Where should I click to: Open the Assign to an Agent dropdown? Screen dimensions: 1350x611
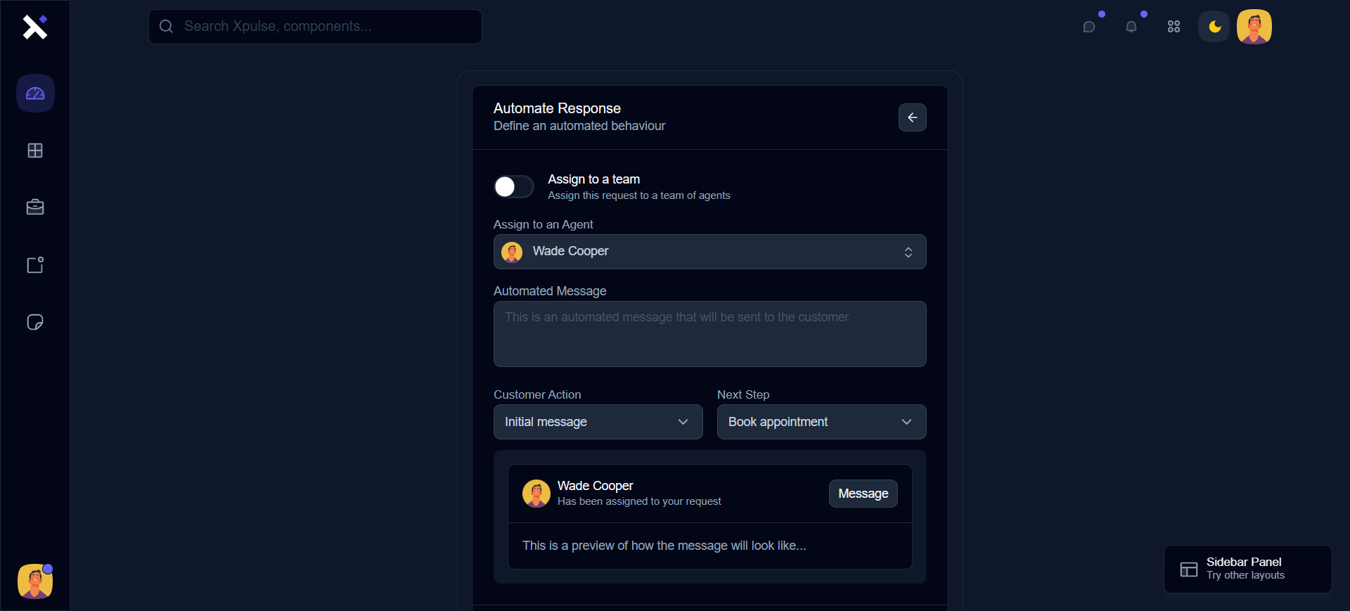pos(709,252)
